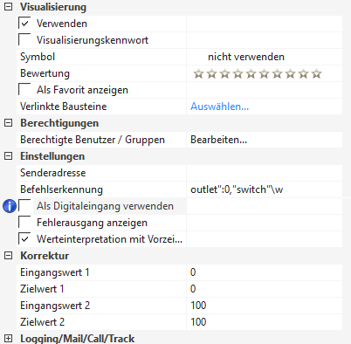Click the Befehlserkennung value field
This screenshot has height=344, width=351.
tap(265, 189)
